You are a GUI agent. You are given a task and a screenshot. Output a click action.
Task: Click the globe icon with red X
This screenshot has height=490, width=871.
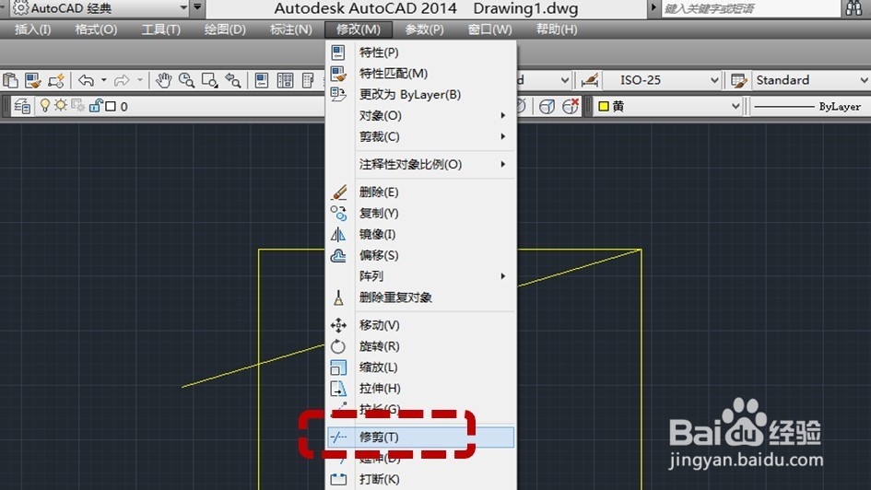571,106
